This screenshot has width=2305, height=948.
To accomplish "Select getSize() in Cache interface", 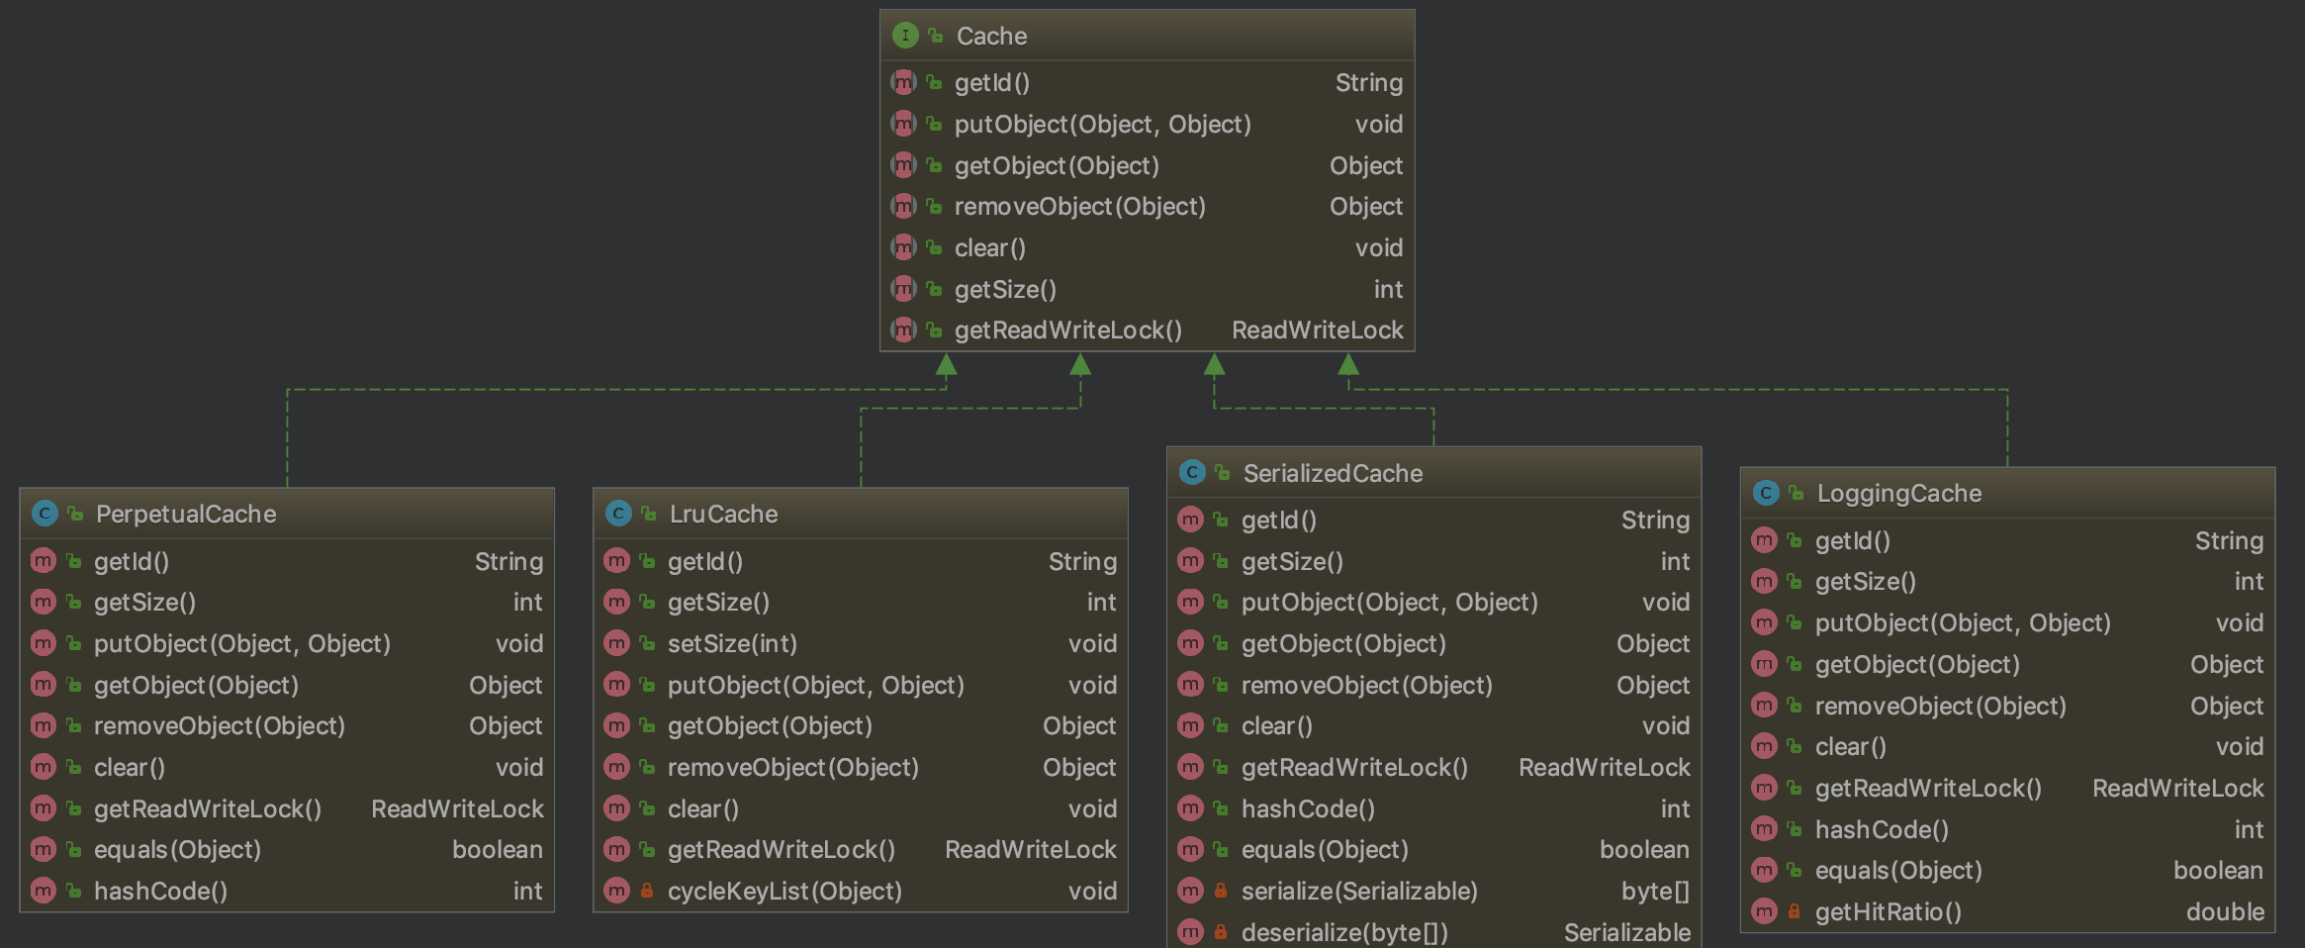I will tap(1005, 289).
